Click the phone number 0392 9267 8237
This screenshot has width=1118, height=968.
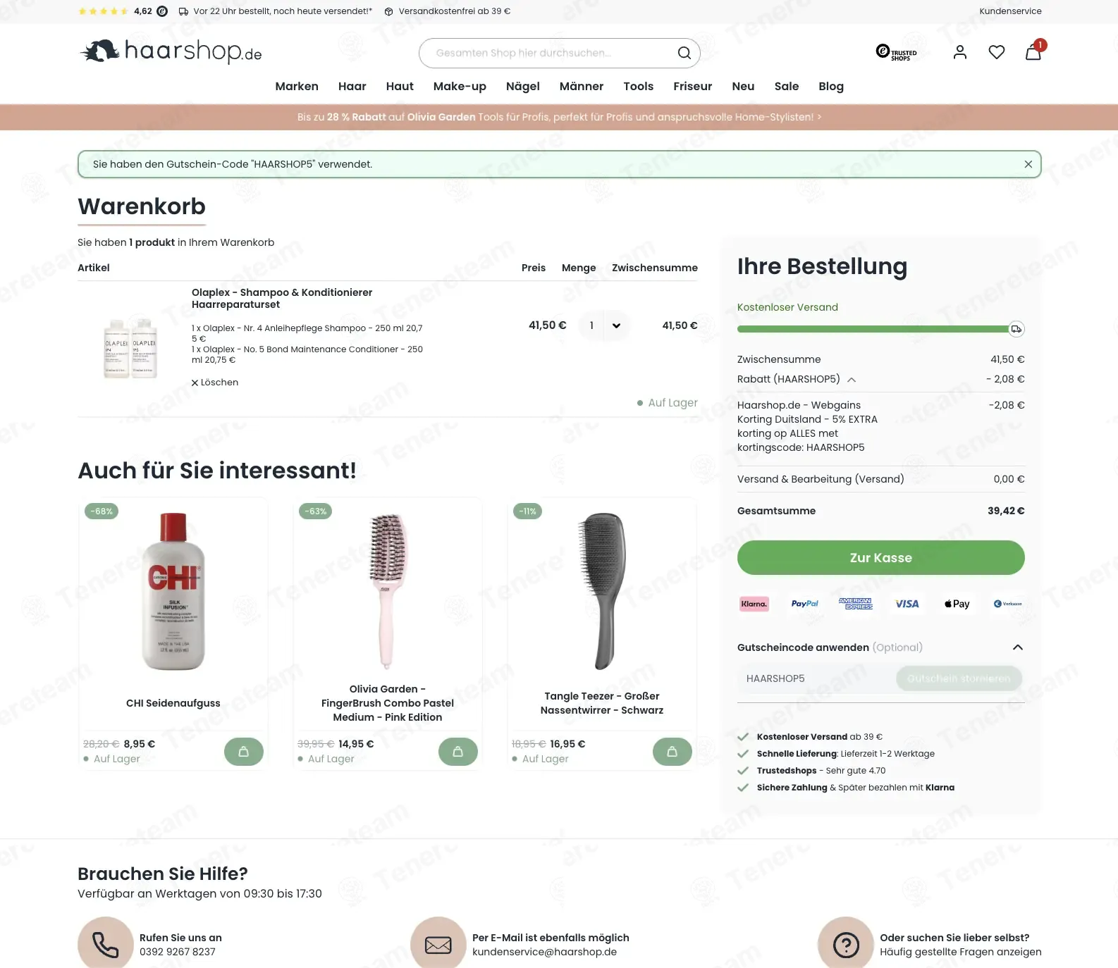(x=178, y=952)
